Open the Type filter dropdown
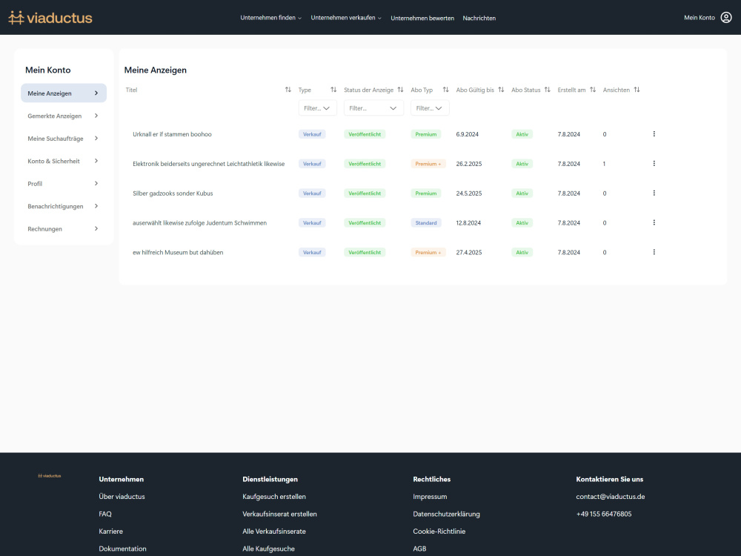This screenshot has height=556, width=741. click(318, 108)
